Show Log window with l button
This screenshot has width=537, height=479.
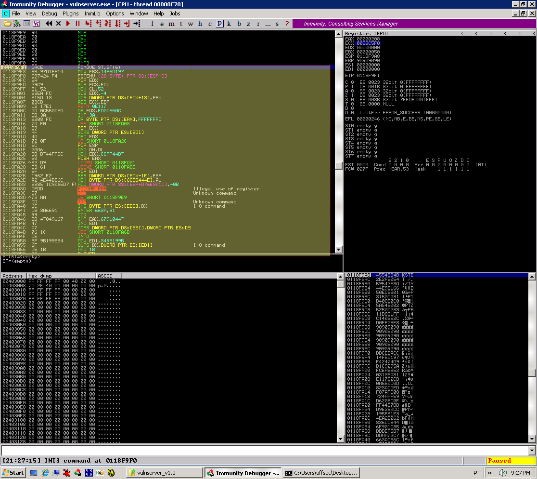tap(152, 23)
